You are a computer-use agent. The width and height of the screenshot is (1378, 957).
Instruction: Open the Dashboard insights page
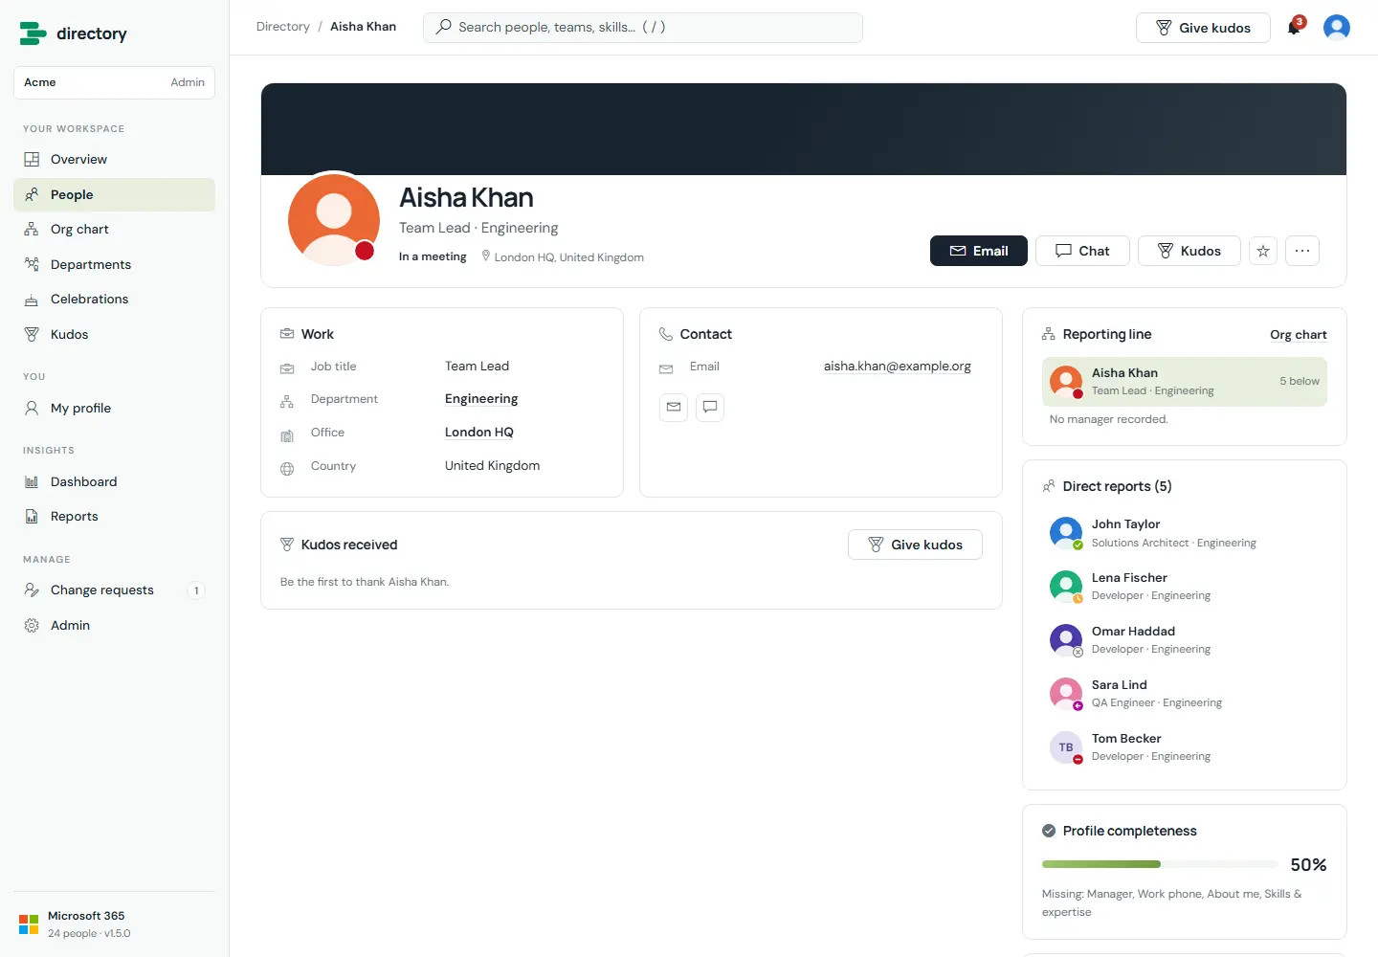click(114, 481)
